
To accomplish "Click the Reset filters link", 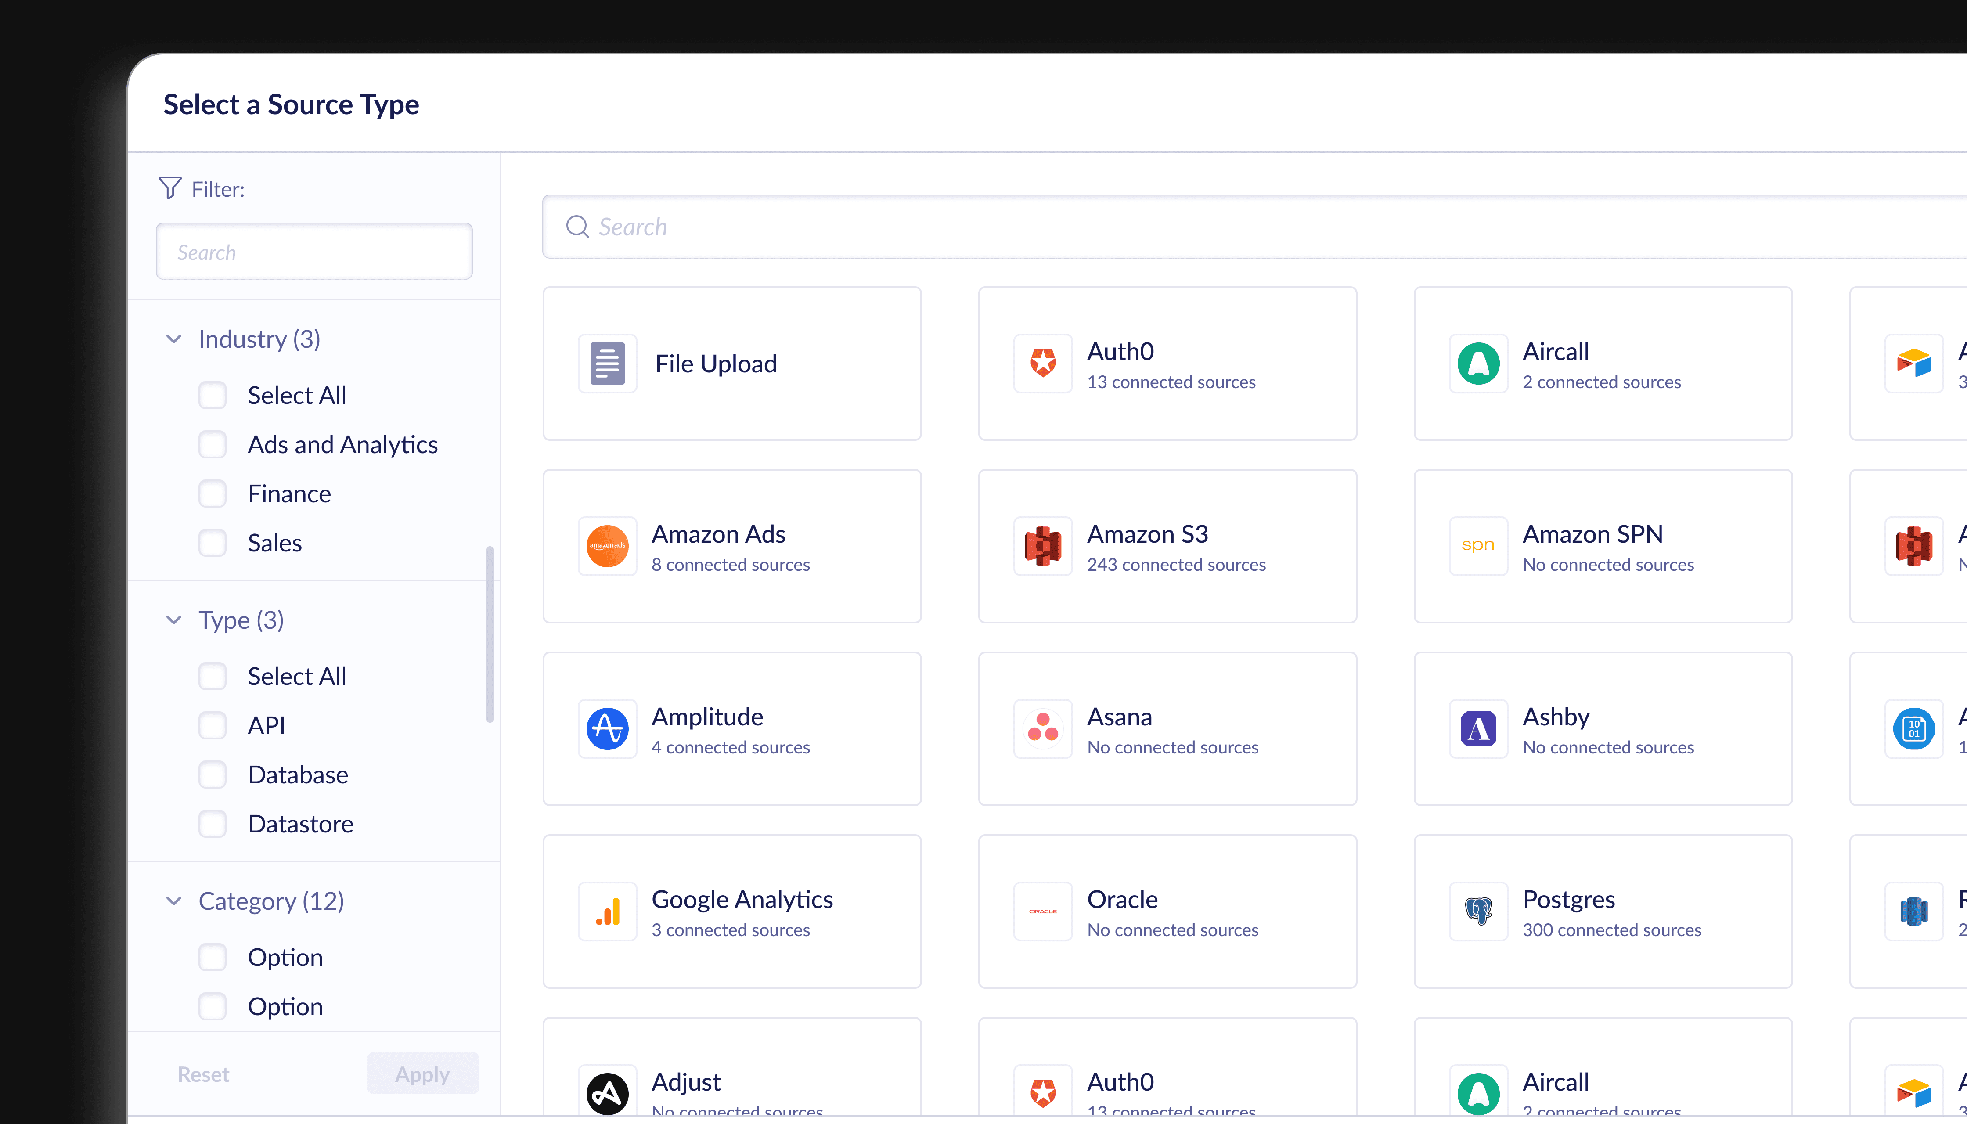I will pos(203,1074).
